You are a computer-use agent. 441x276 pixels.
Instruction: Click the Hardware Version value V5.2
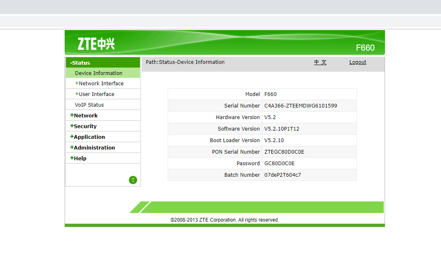(x=270, y=117)
